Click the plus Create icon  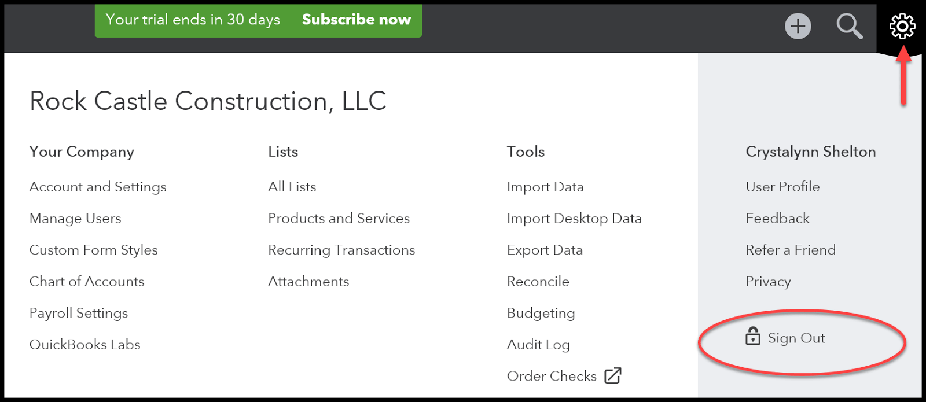coord(798,26)
